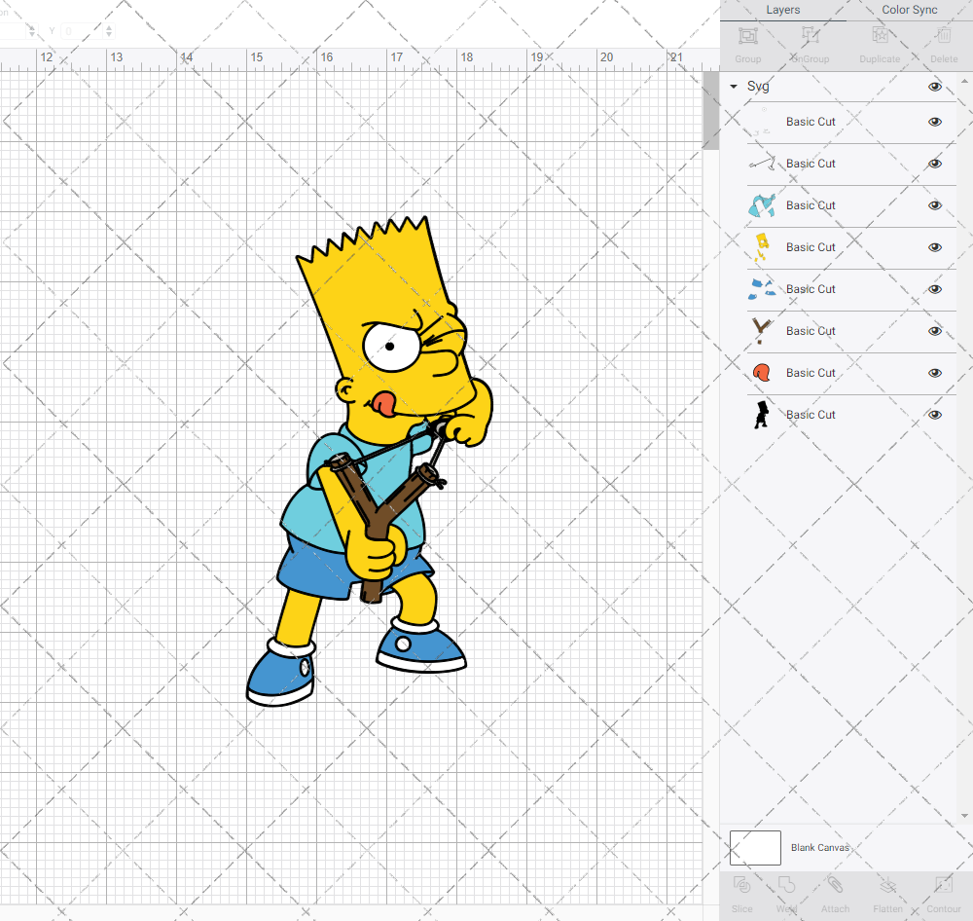Click the Duplicate layer icon

(880, 41)
